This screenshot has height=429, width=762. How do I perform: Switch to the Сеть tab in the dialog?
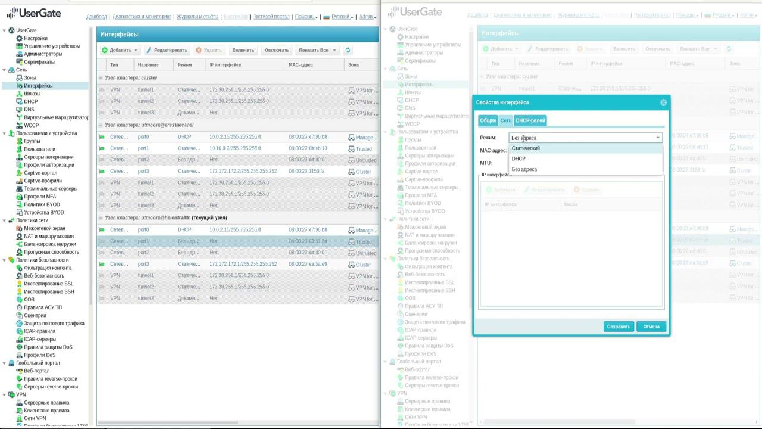(x=505, y=120)
